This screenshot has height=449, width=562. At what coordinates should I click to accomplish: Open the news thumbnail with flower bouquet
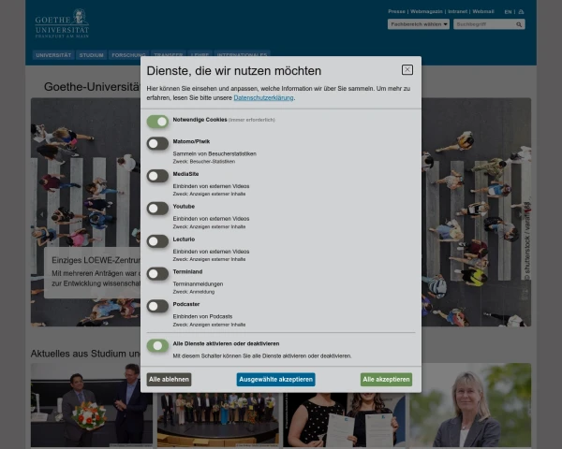[x=92, y=405]
